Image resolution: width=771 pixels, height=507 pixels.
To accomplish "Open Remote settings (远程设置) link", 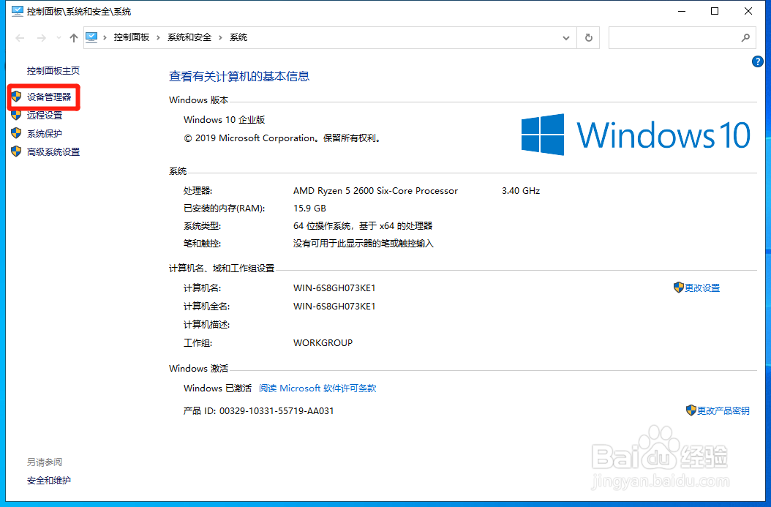I will click(x=45, y=115).
